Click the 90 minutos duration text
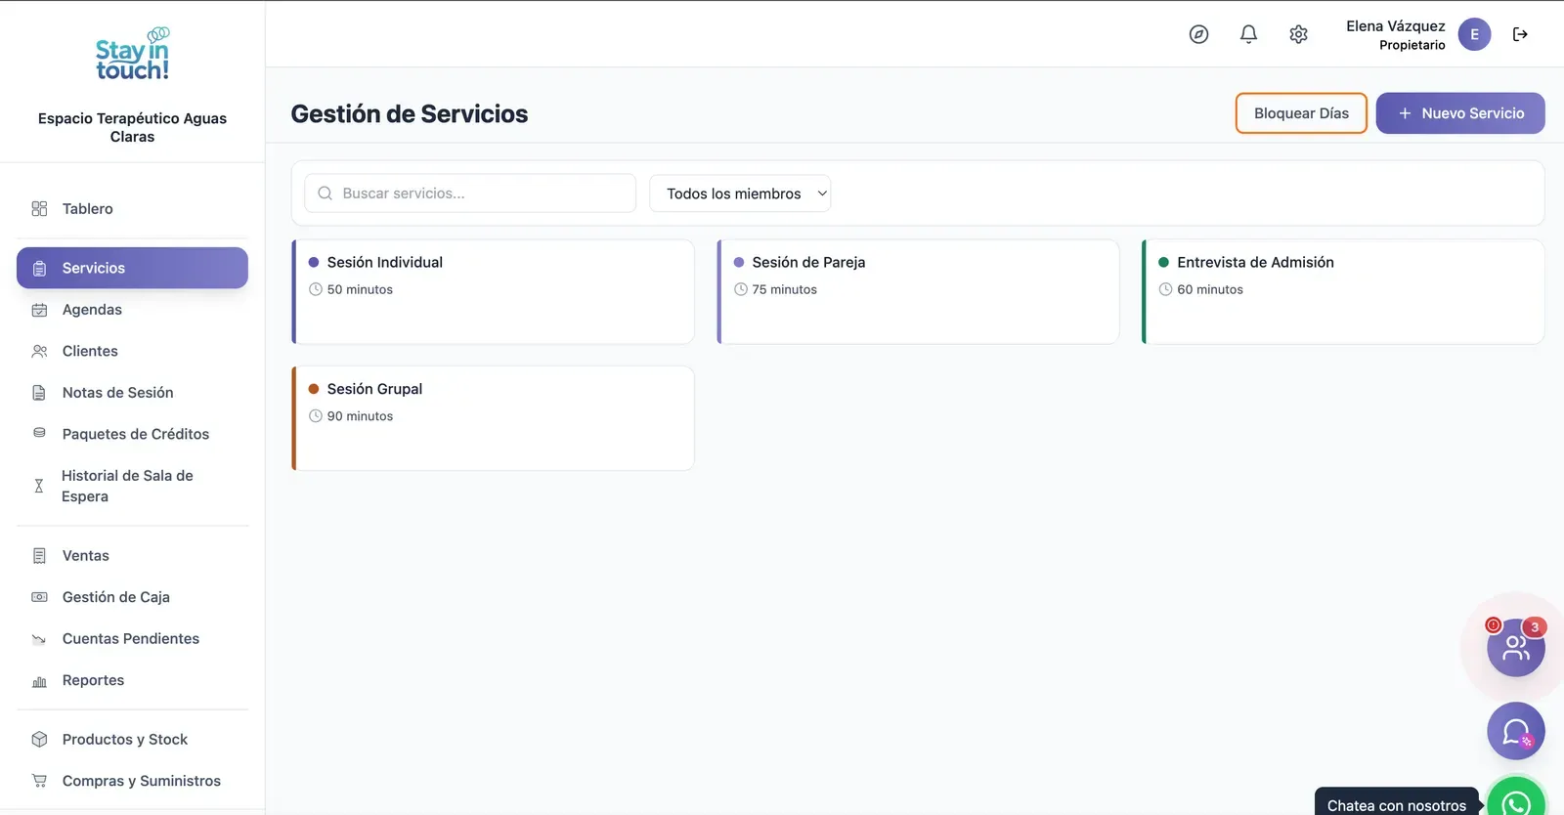 (x=360, y=416)
